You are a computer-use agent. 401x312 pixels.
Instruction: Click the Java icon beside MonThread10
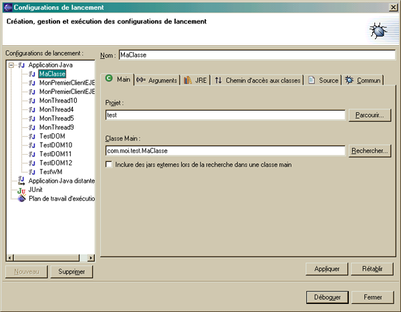32,100
